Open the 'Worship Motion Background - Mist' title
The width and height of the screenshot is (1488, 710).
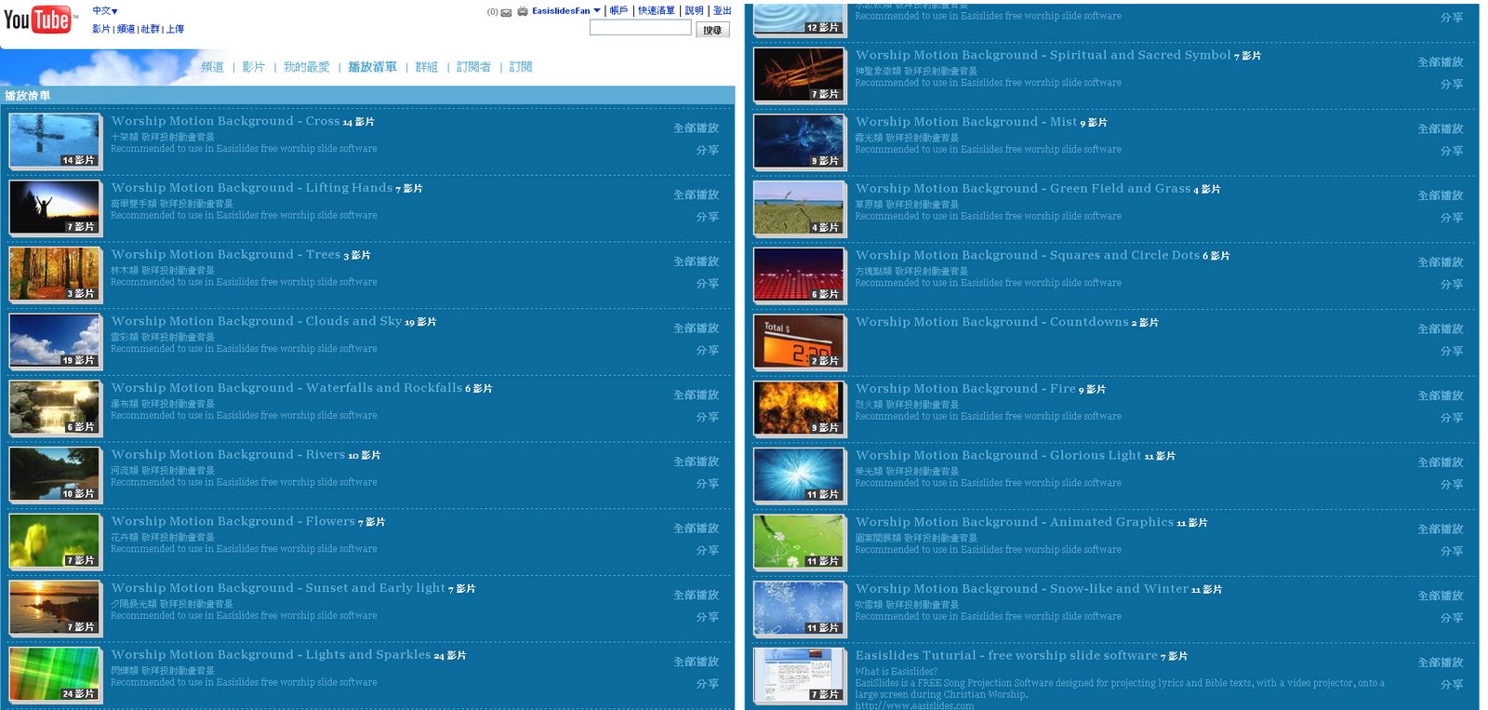pyautogui.click(x=966, y=121)
